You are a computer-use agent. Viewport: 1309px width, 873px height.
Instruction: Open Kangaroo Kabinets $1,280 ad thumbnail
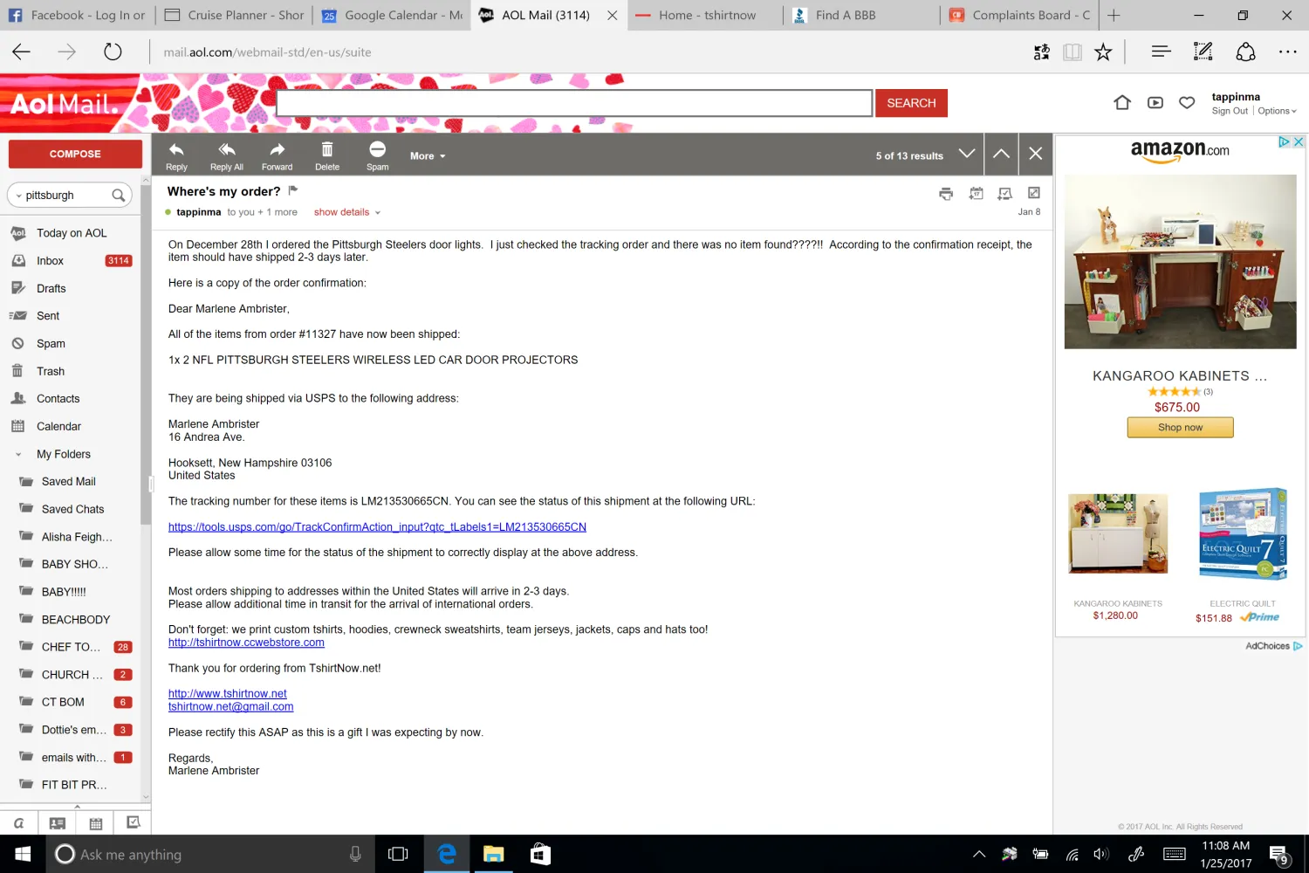coord(1118,533)
